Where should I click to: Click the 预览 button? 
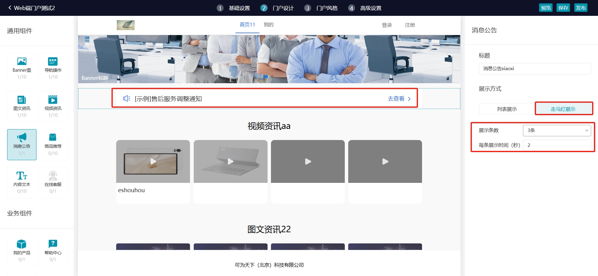point(546,8)
